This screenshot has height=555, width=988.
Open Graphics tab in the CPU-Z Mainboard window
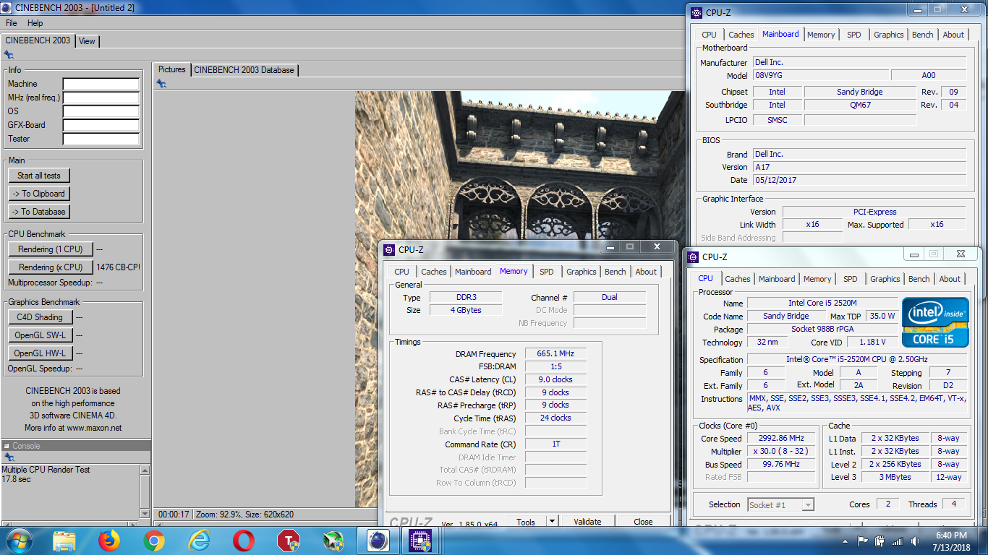[889, 35]
